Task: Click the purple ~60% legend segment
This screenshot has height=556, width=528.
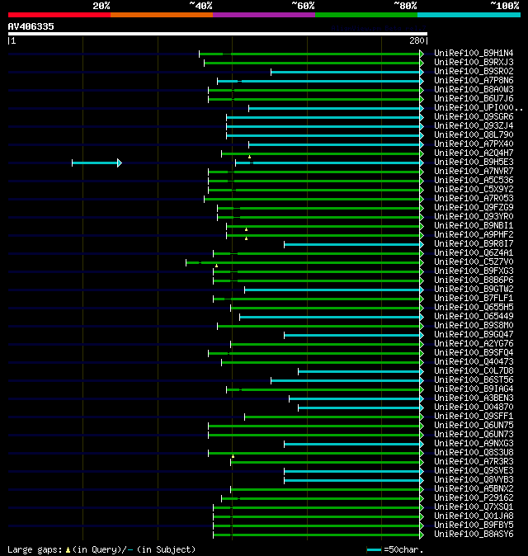Action: [x=264, y=15]
